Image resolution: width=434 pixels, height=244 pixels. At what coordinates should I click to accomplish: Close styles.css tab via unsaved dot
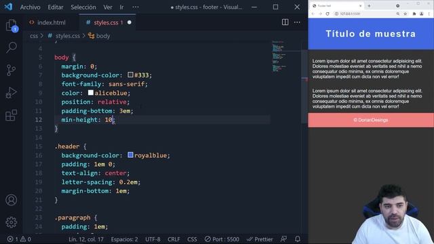pos(130,22)
